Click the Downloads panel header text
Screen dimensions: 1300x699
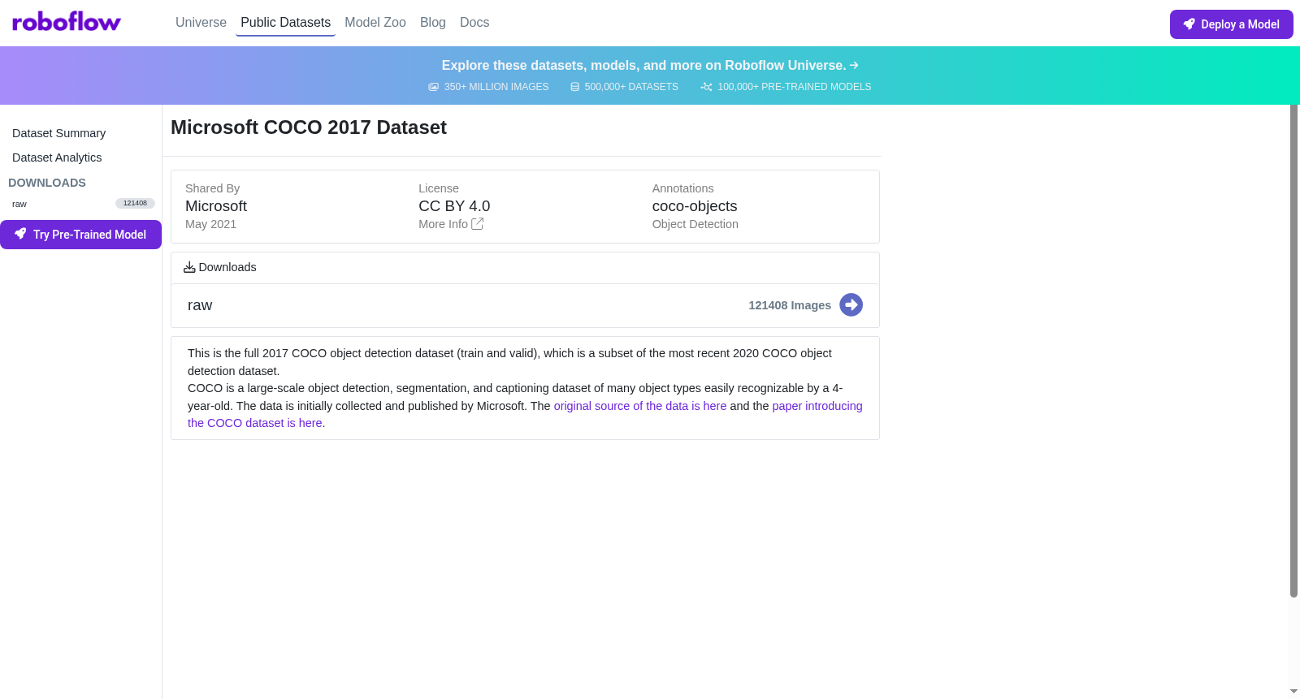click(227, 267)
